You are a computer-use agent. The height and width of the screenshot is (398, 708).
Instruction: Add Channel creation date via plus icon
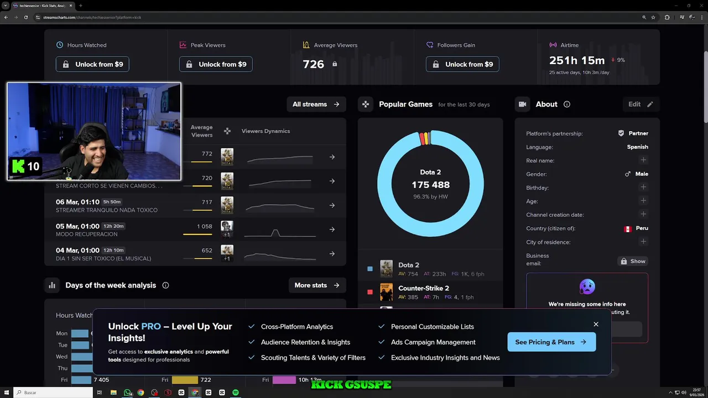[643, 214]
